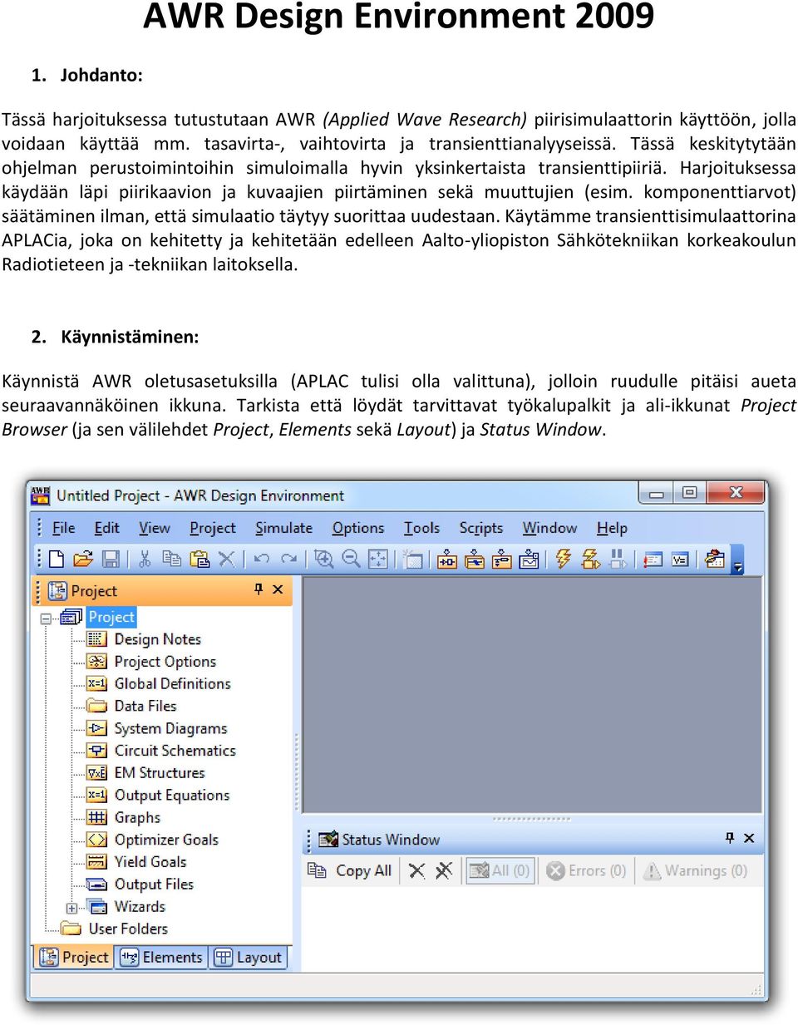Image resolution: width=798 pixels, height=1025 pixels.
Task: Click the Analyze lightning bolt icon
Action: (564, 559)
